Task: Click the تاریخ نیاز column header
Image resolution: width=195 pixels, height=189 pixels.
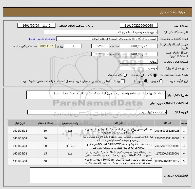Action: (20, 123)
